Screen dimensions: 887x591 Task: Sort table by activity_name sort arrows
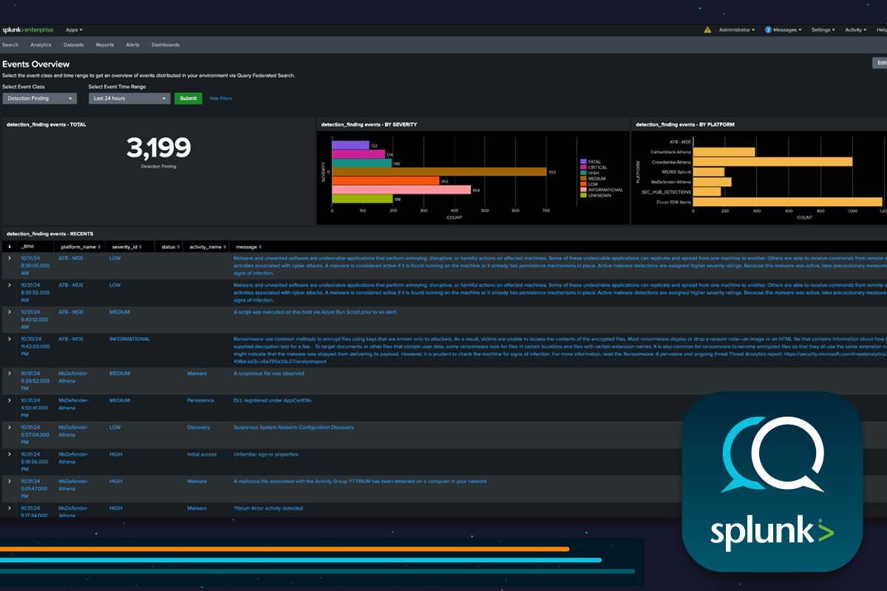pos(225,247)
